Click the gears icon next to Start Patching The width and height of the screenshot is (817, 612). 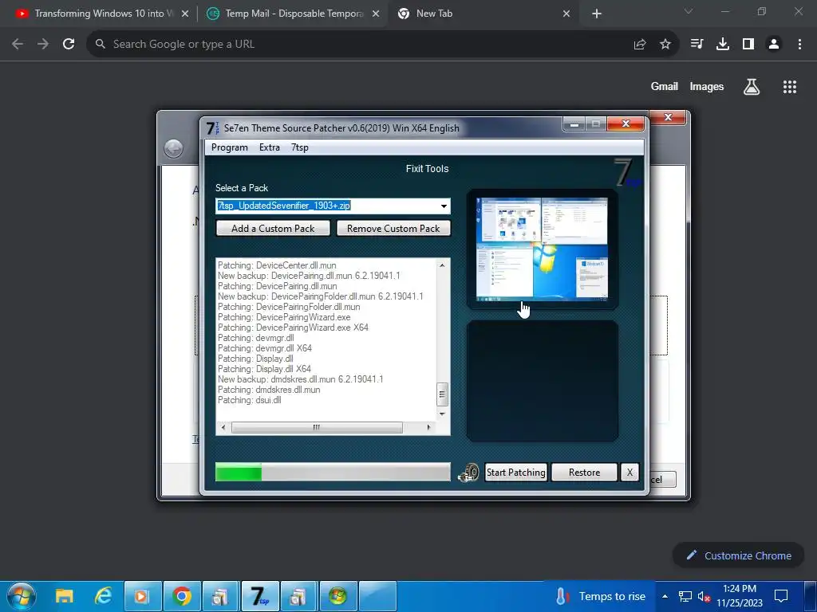pyautogui.click(x=468, y=472)
